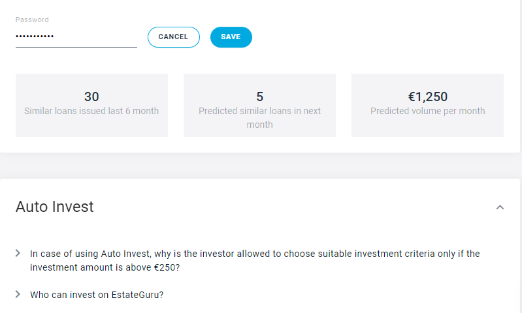Screen dimensions: 522x313
Task: Select the number 30 statistic value
Action: [x=91, y=97]
